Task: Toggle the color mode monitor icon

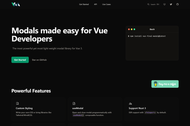Action: 164,4
